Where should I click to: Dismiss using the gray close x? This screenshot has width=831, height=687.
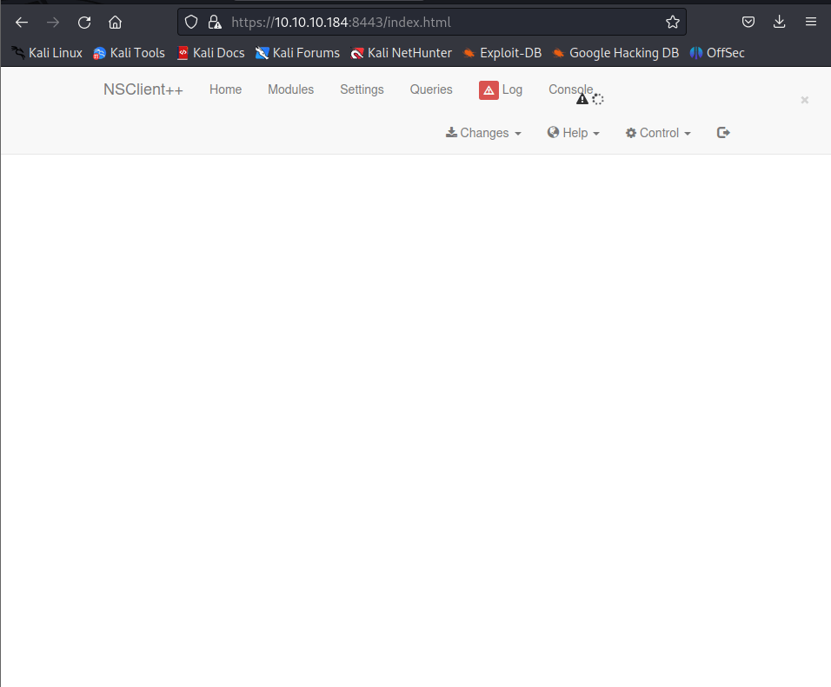[x=805, y=100]
